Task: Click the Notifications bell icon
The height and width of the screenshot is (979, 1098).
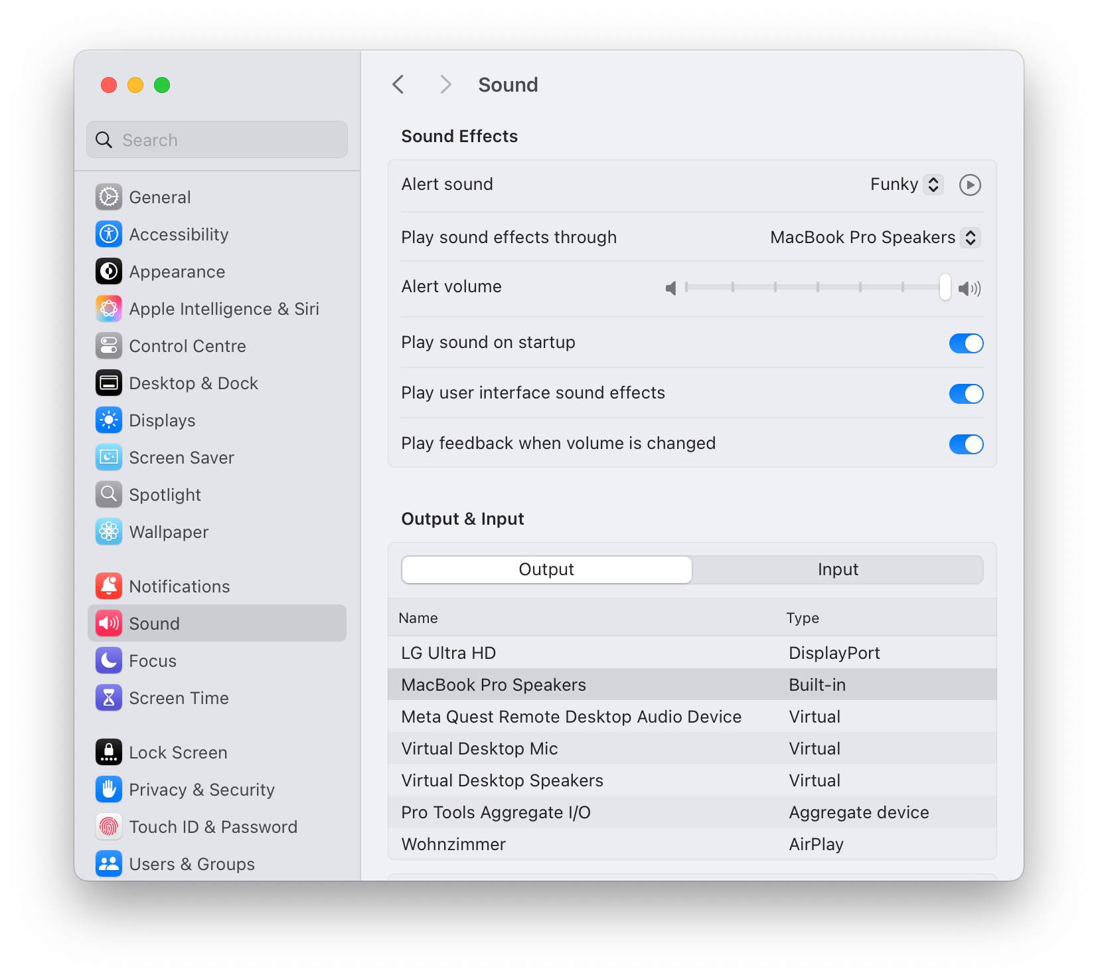Action: (108, 586)
